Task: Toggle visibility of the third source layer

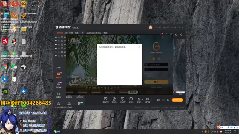Action: 56,44
